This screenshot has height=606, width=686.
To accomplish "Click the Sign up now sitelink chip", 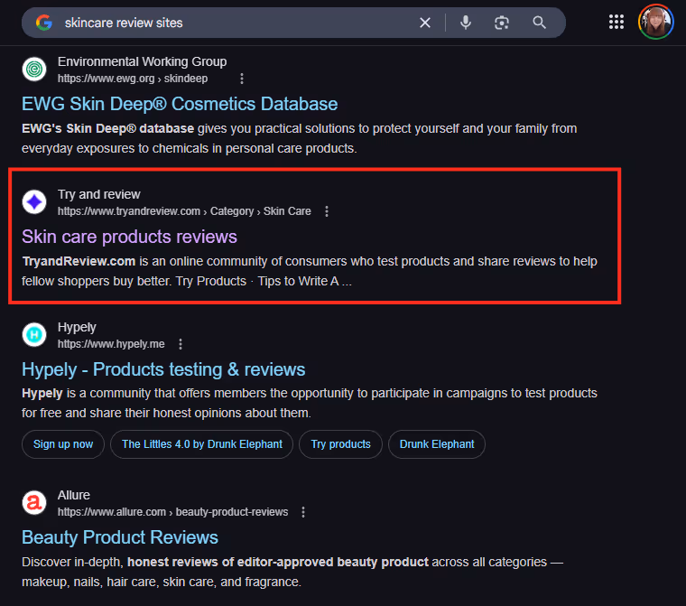I will (x=63, y=444).
